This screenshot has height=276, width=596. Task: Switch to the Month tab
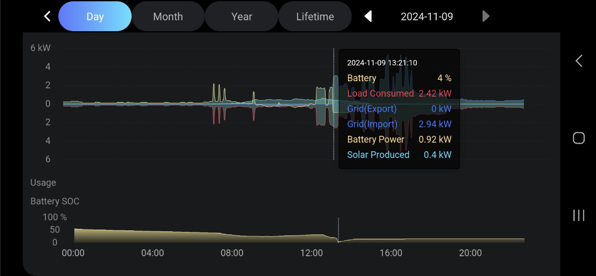pyautogui.click(x=168, y=16)
